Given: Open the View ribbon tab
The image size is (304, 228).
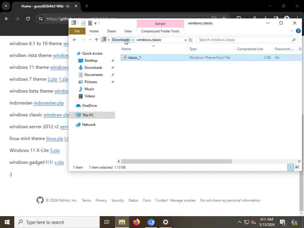Looking at the screenshot, I should (128, 31).
